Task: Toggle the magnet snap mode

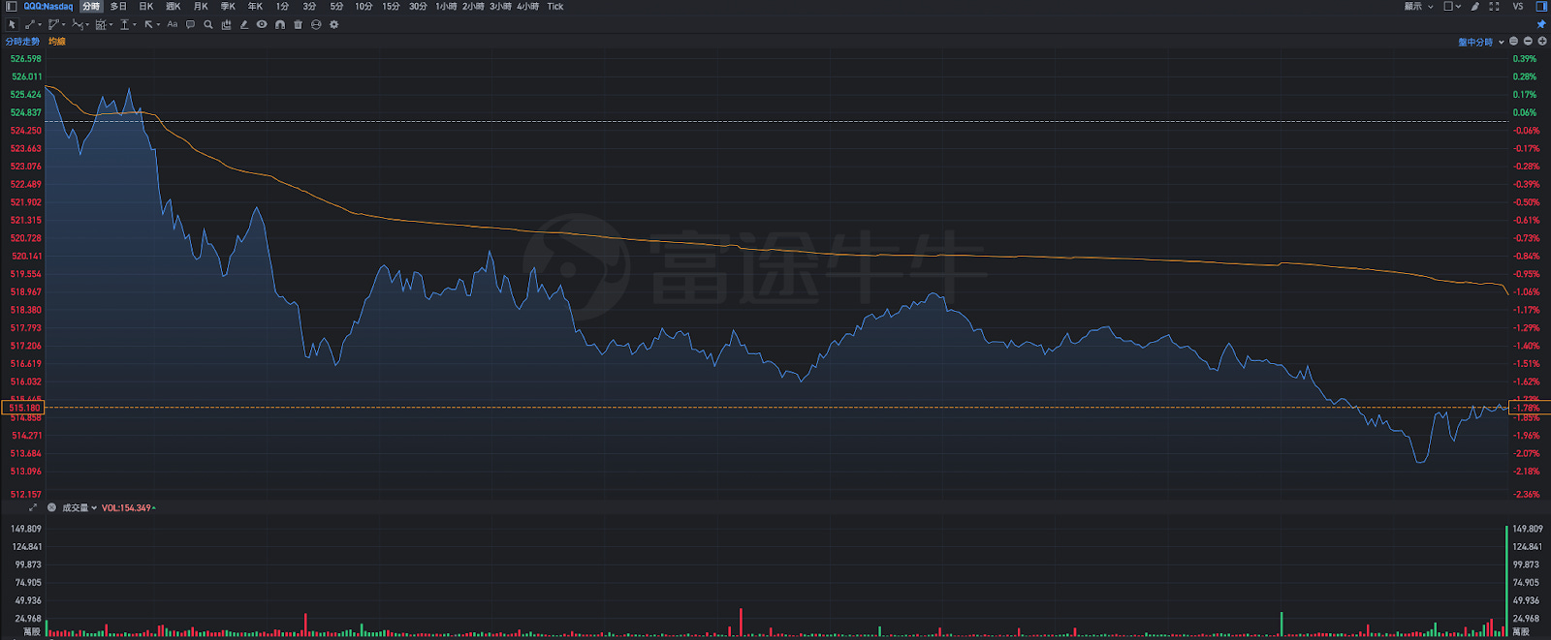Action: 280,24
